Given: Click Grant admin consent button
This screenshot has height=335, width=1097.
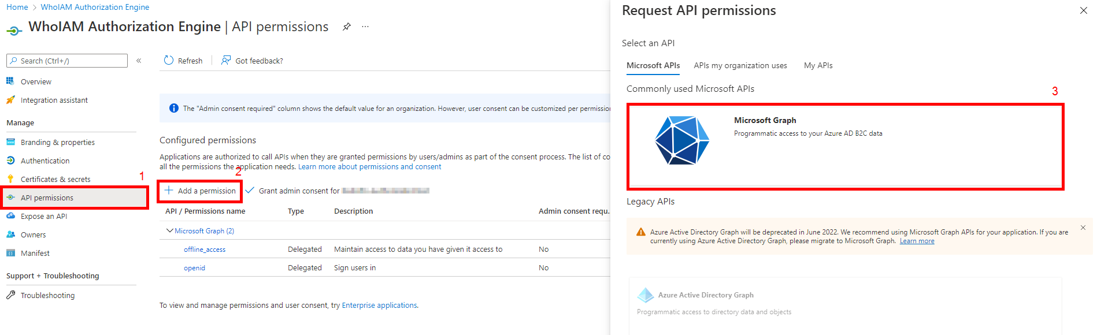Looking at the screenshot, I should pyautogui.click(x=337, y=191).
